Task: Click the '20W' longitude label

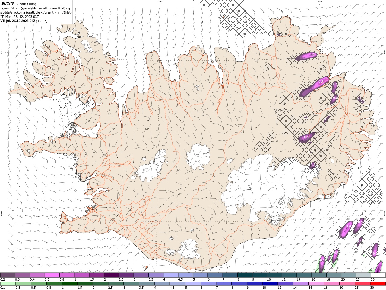Action: pos(160,2)
